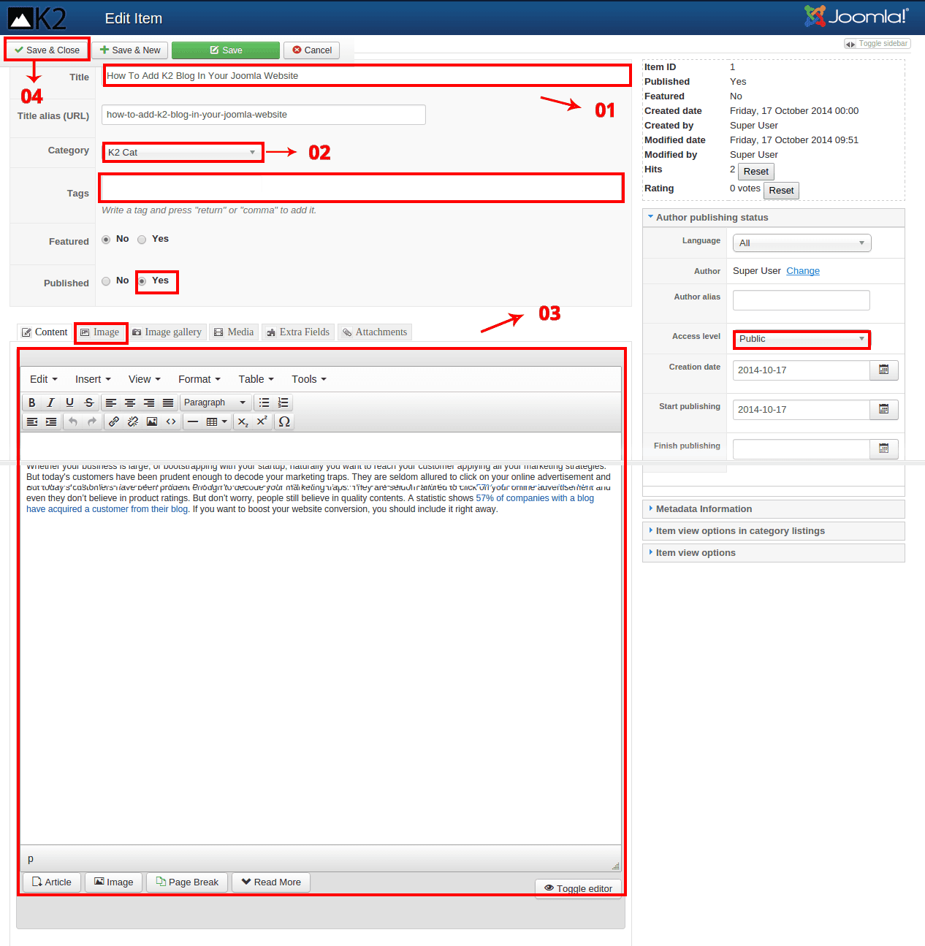Set Published to Yes
925x946 pixels.
point(142,281)
